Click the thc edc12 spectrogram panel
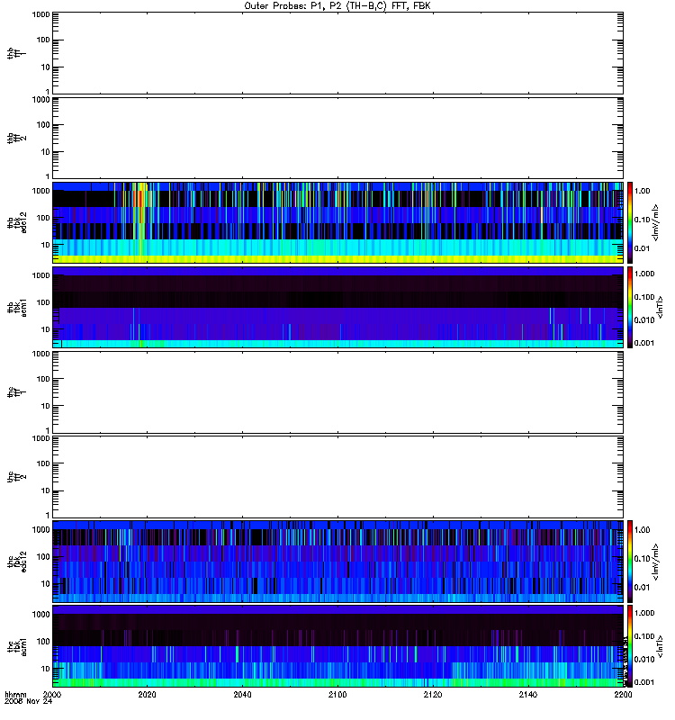The image size is (675, 720). pyautogui.click(x=337, y=562)
